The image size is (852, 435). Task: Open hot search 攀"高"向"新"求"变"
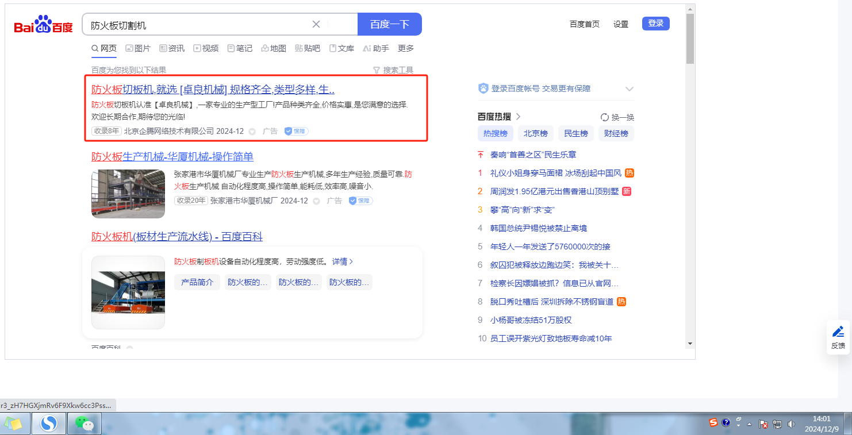click(523, 210)
